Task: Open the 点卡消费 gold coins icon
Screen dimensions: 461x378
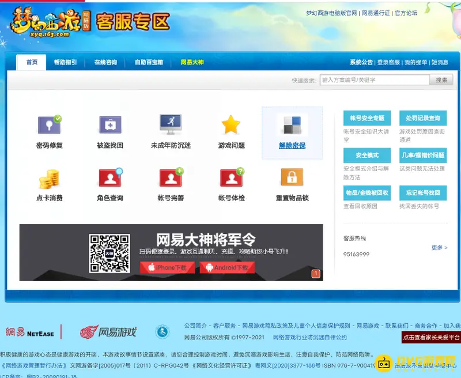Action: point(50,179)
